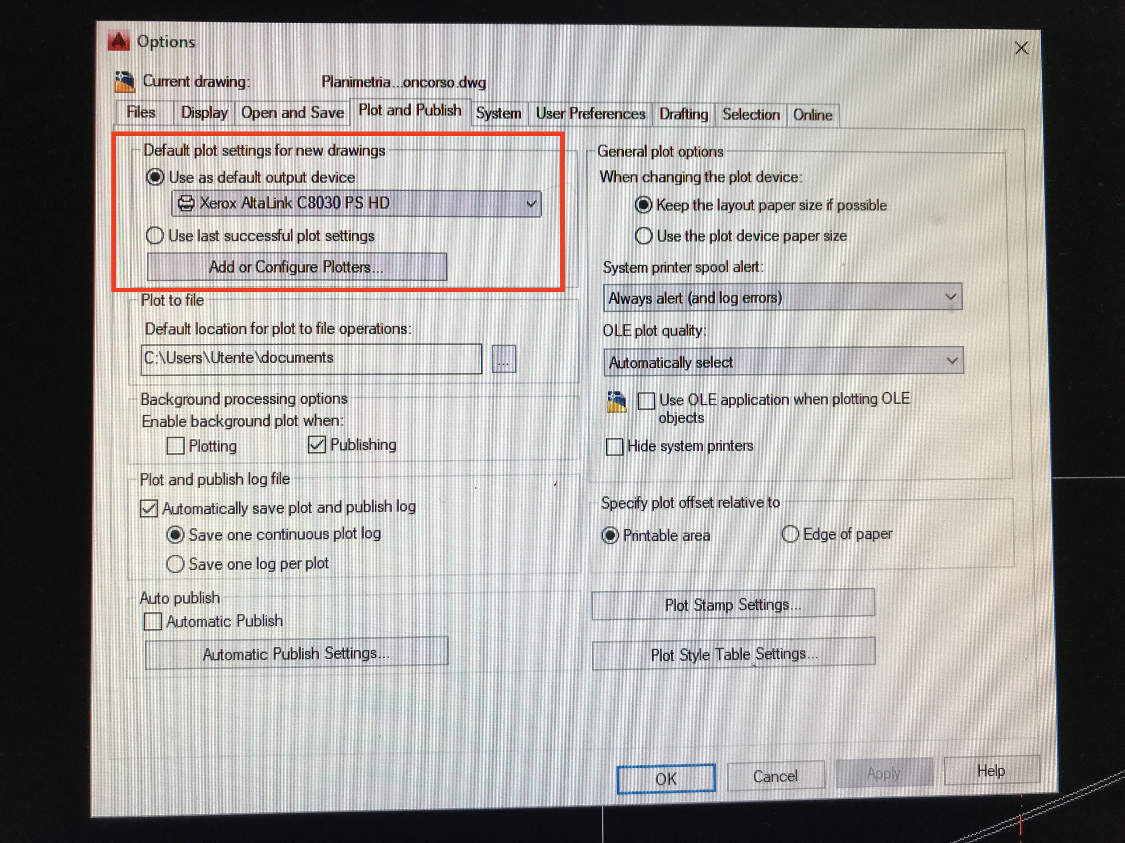Switch to the Files tab
The width and height of the screenshot is (1125, 843).
tap(141, 112)
